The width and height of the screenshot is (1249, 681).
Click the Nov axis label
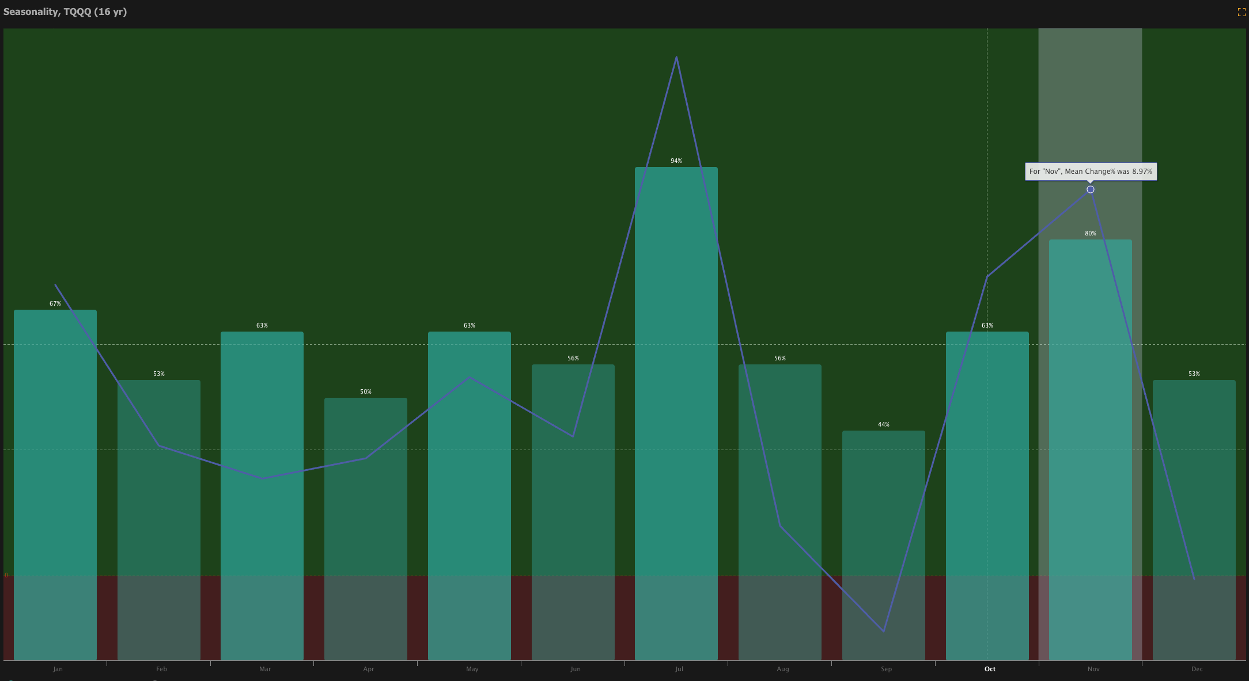click(1093, 669)
